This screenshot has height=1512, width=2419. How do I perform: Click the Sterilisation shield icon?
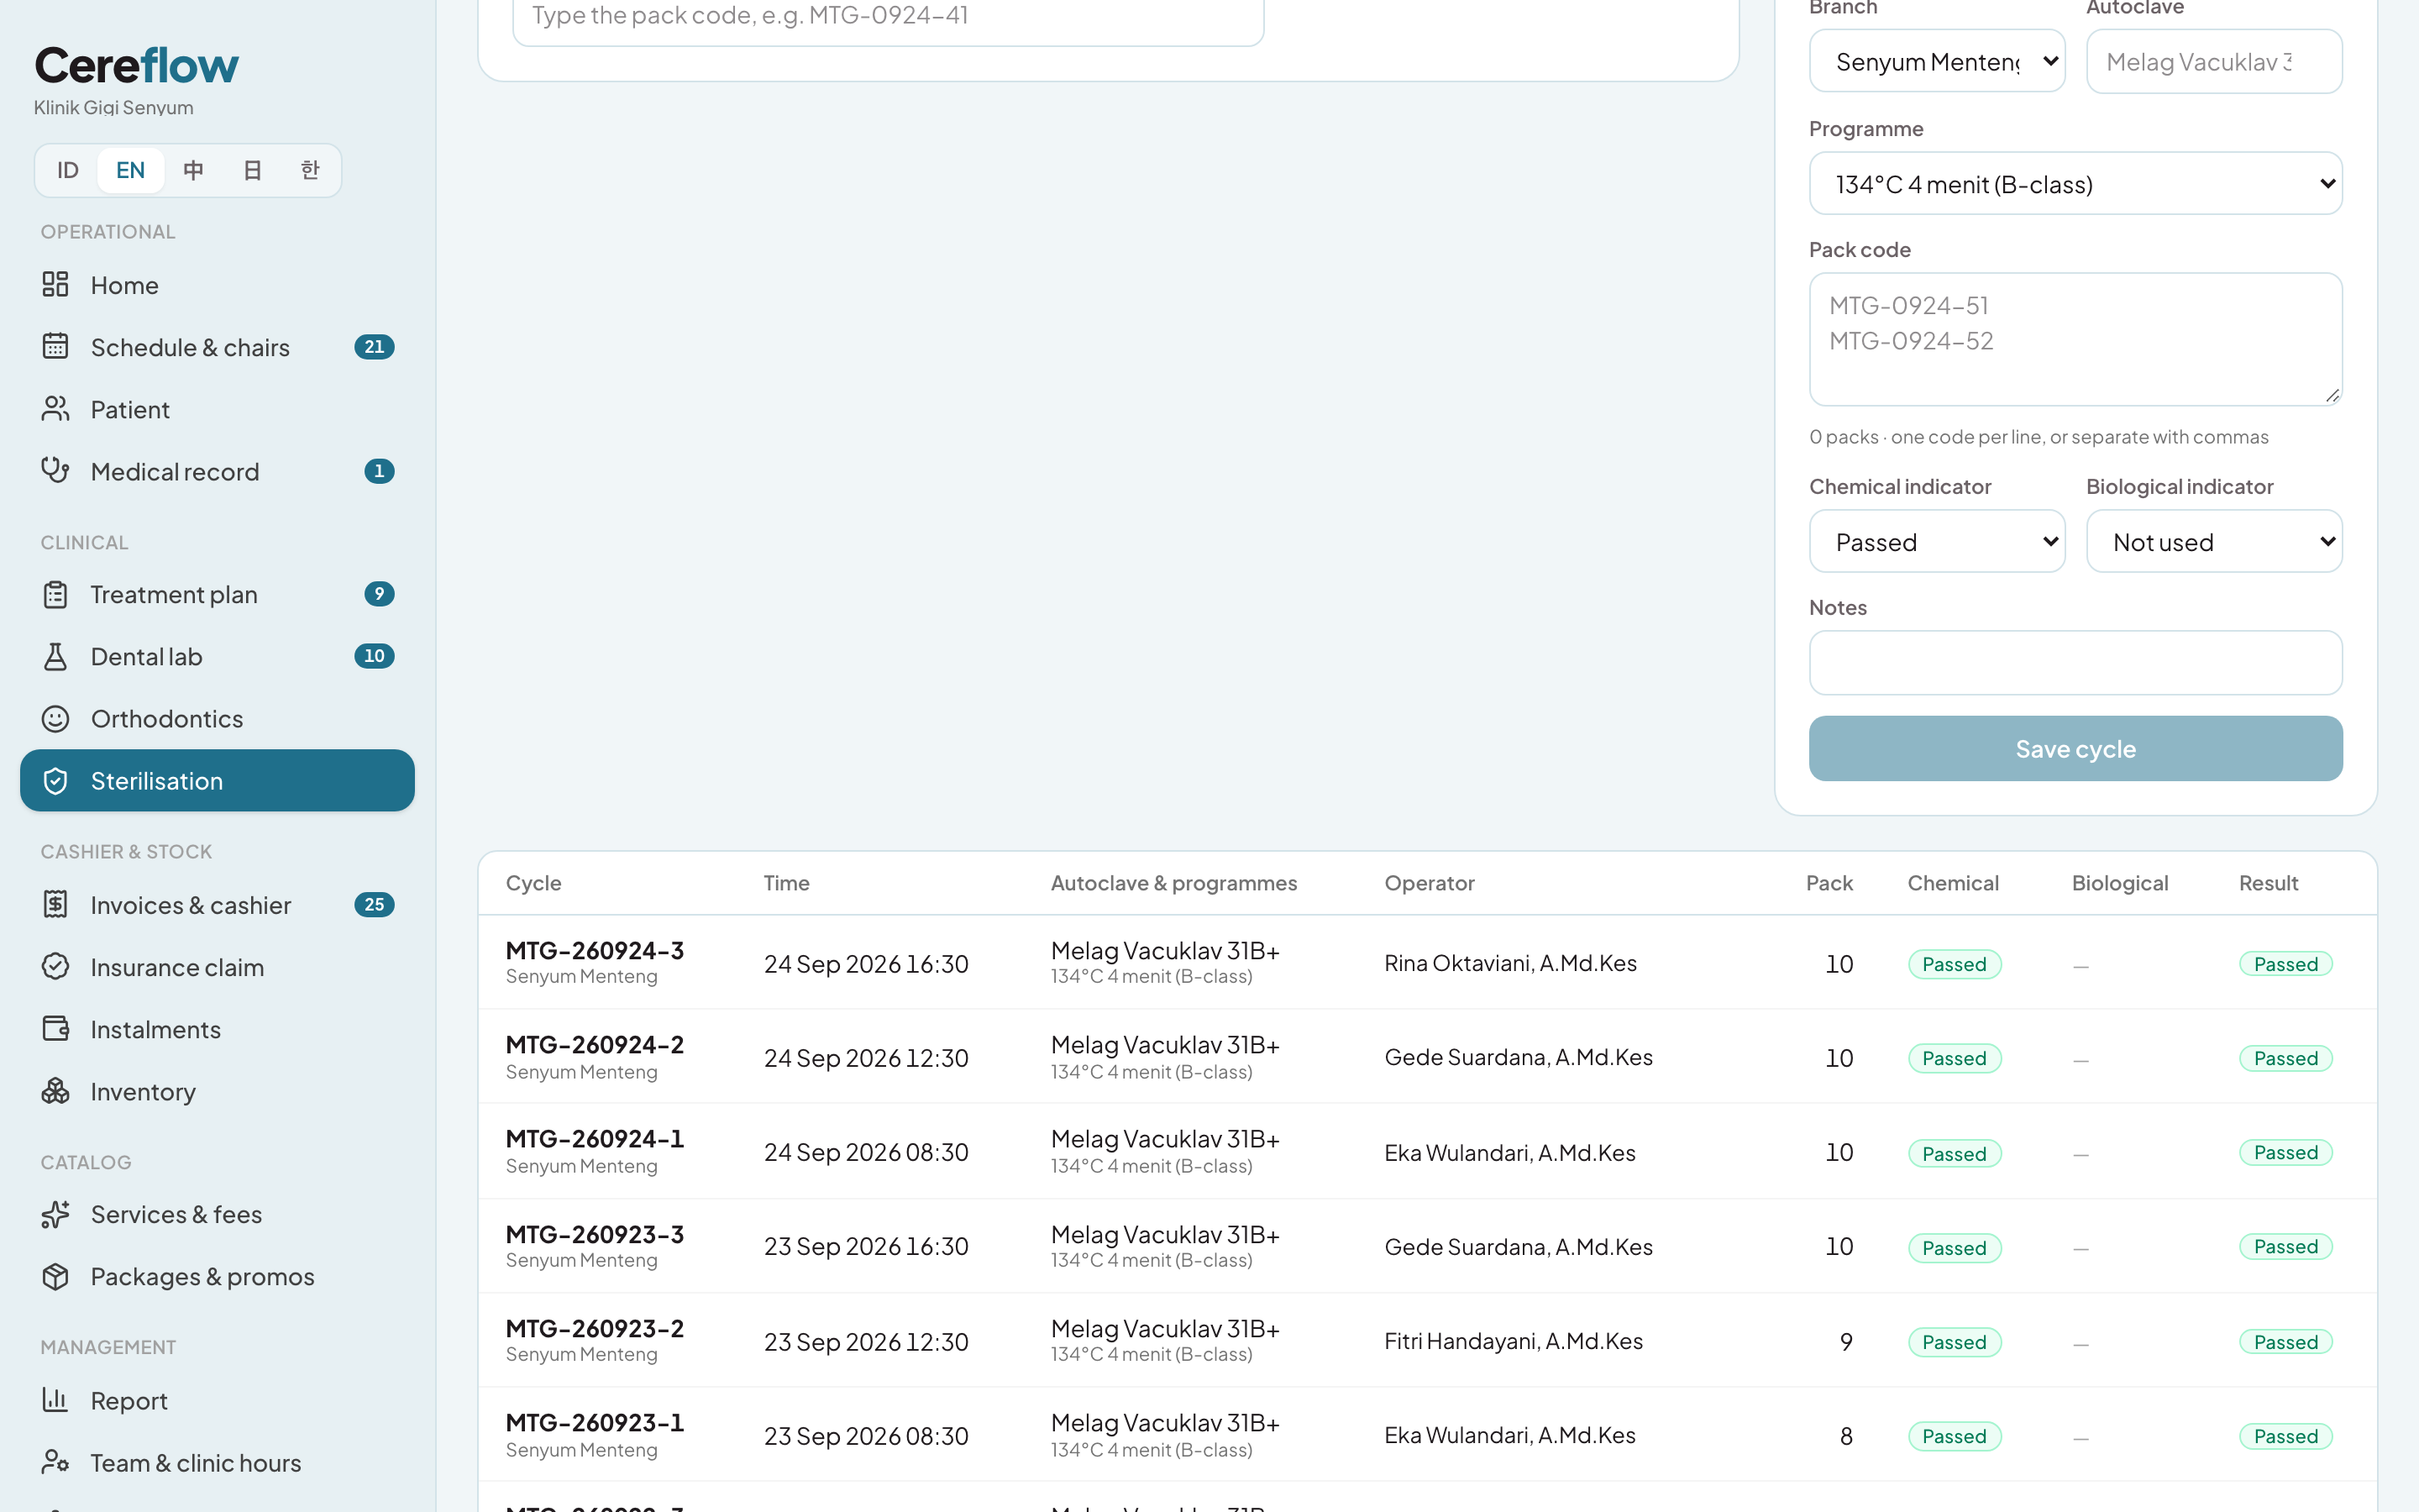click(x=55, y=781)
